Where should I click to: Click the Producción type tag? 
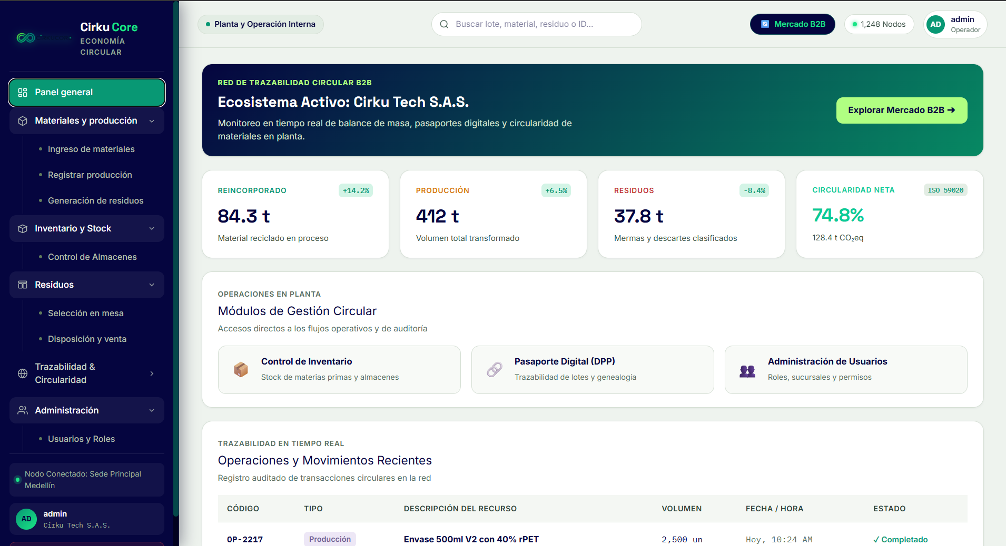[x=330, y=539]
